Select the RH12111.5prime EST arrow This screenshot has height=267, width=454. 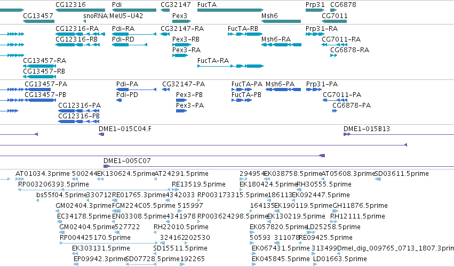(x=334, y=222)
